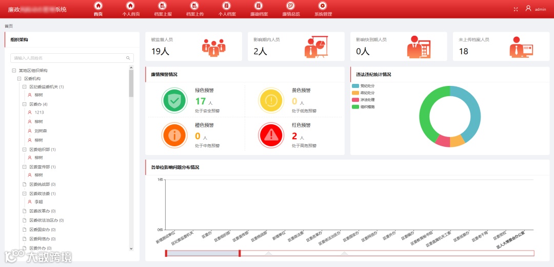Click the red warning 2 人 count
The image size is (554, 267).
(x=298, y=137)
